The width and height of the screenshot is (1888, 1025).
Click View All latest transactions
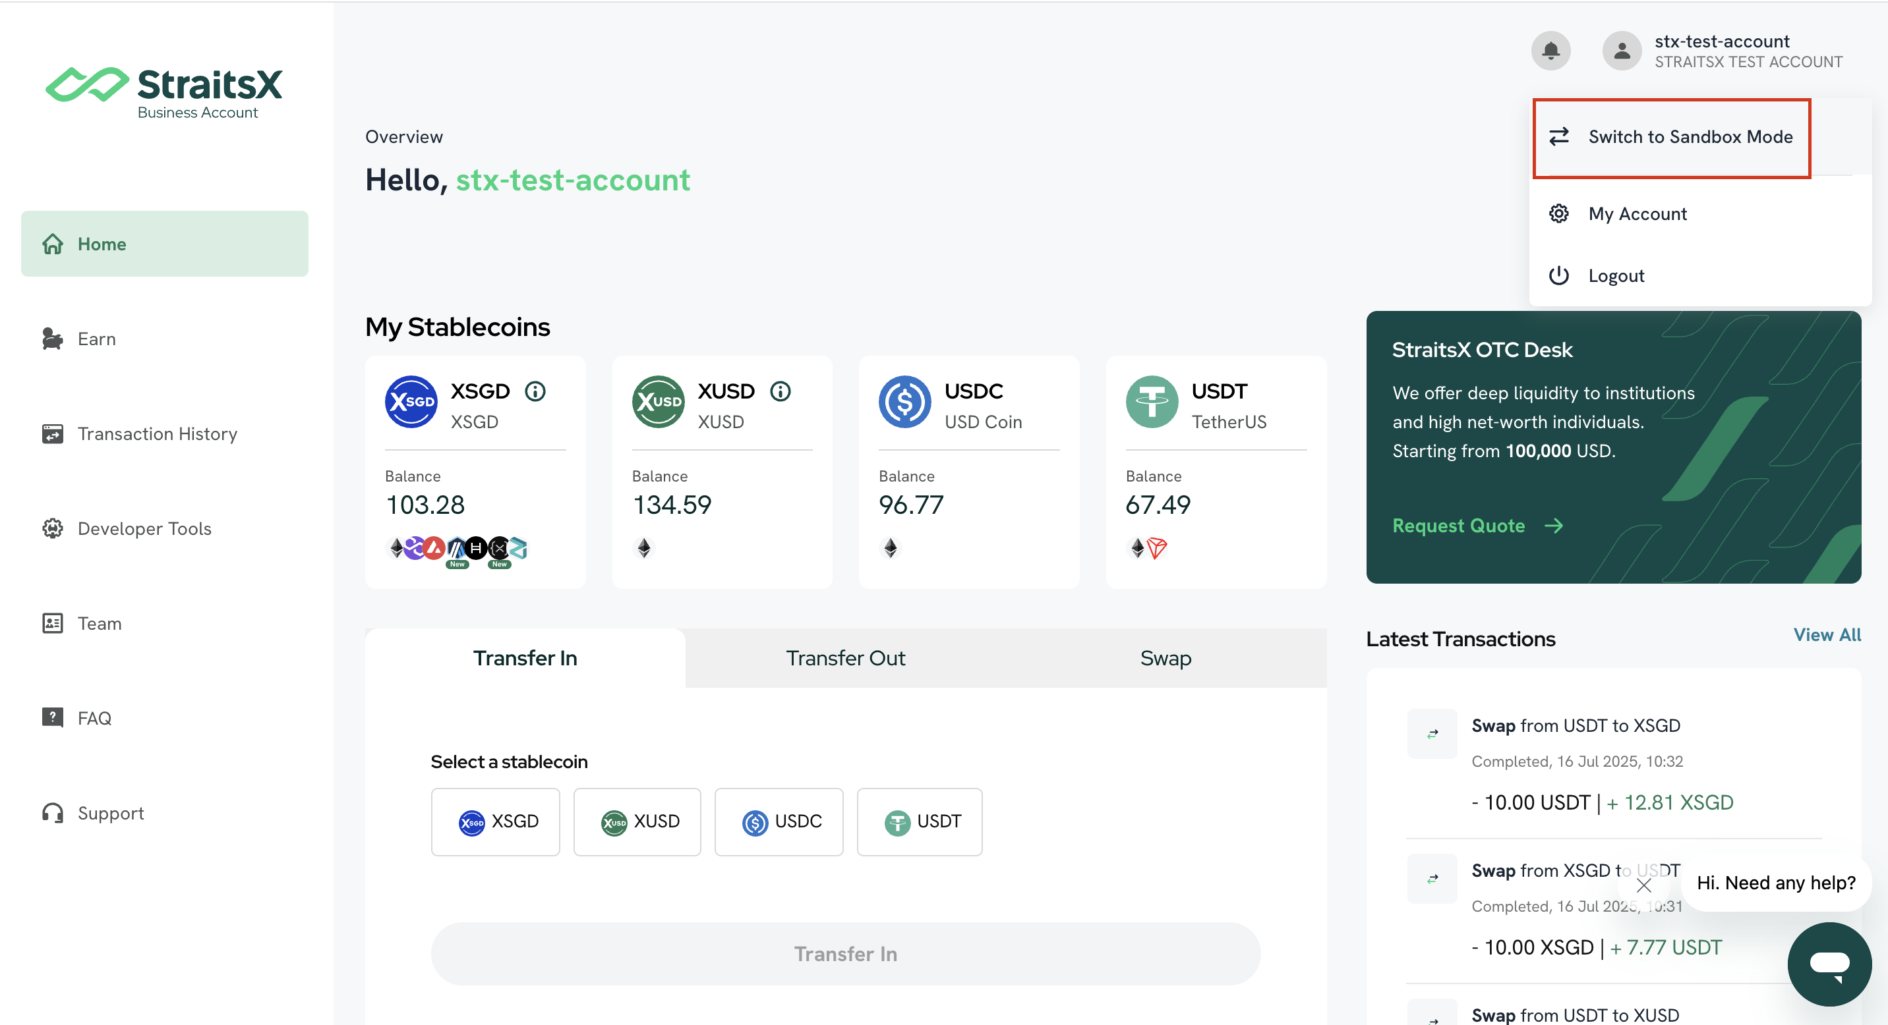[1827, 635]
